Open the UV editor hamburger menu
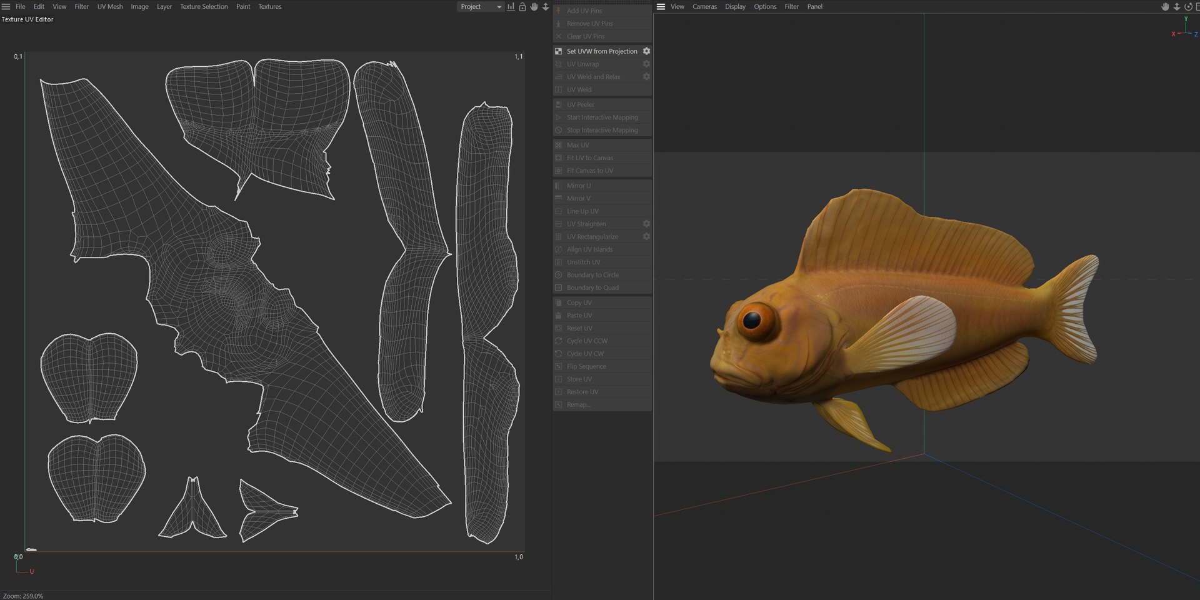The width and height of the screenshot is (1200, 600). (6, 7)
